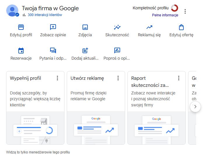The width and height of the screenshot is (205, 159).
Task: Click the Reklamuj się trend arrow icon
Action: [149, 27]
